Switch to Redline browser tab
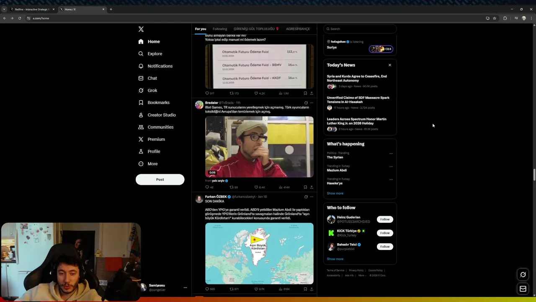The image size is (536, 302). (32, 9)
